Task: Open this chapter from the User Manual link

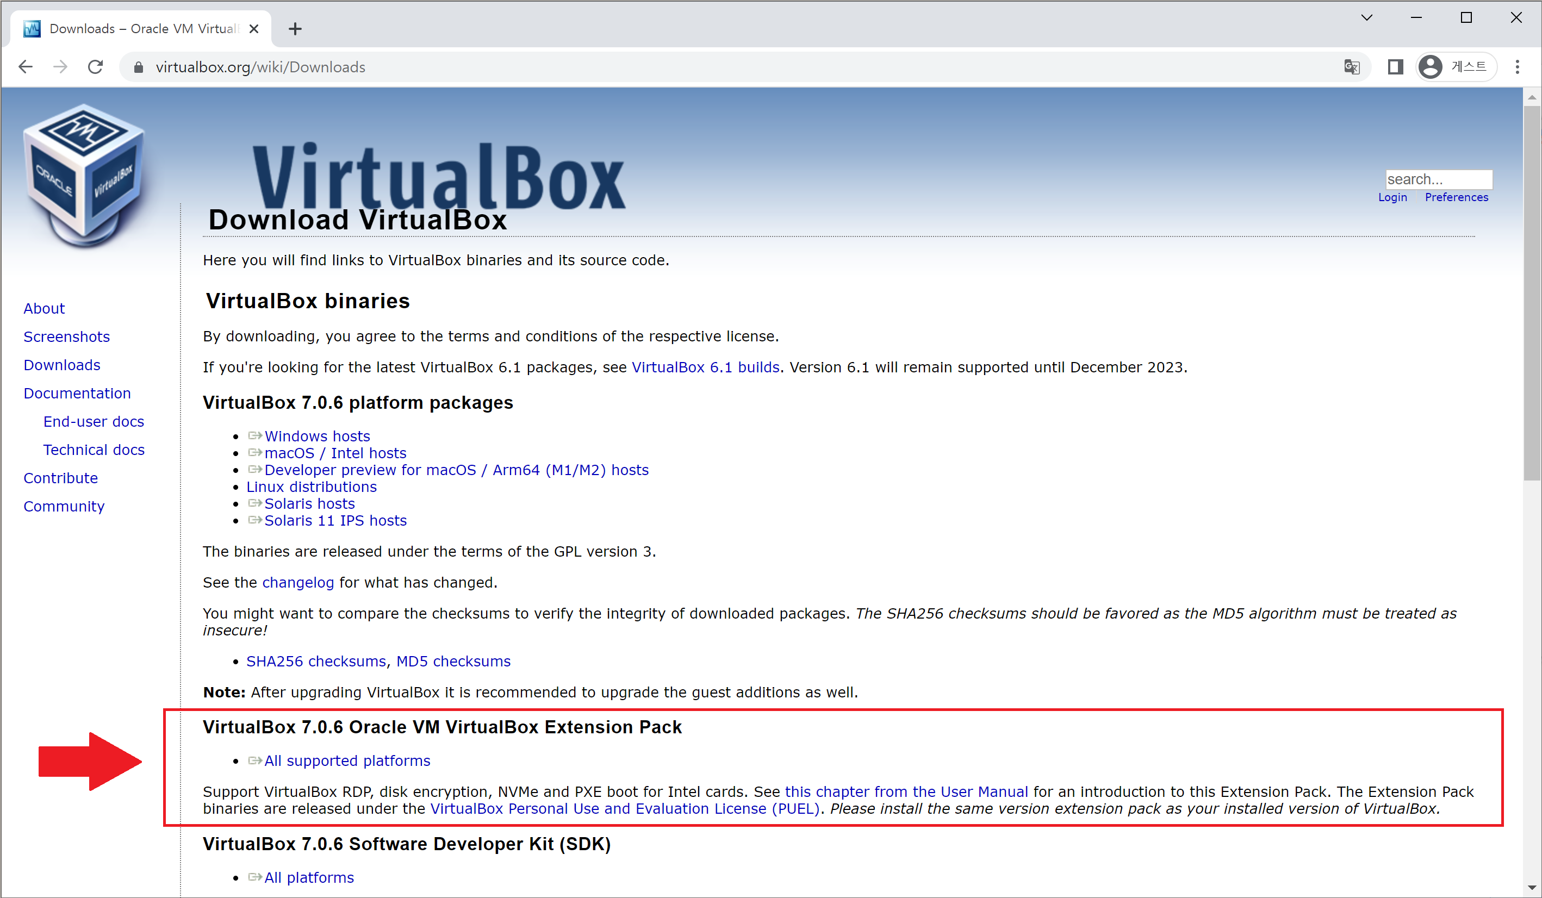Action: (906, 791)
